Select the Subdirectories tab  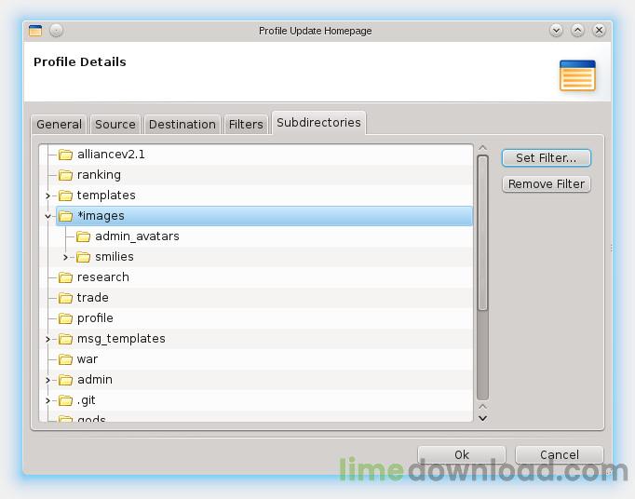coord(318,122)
